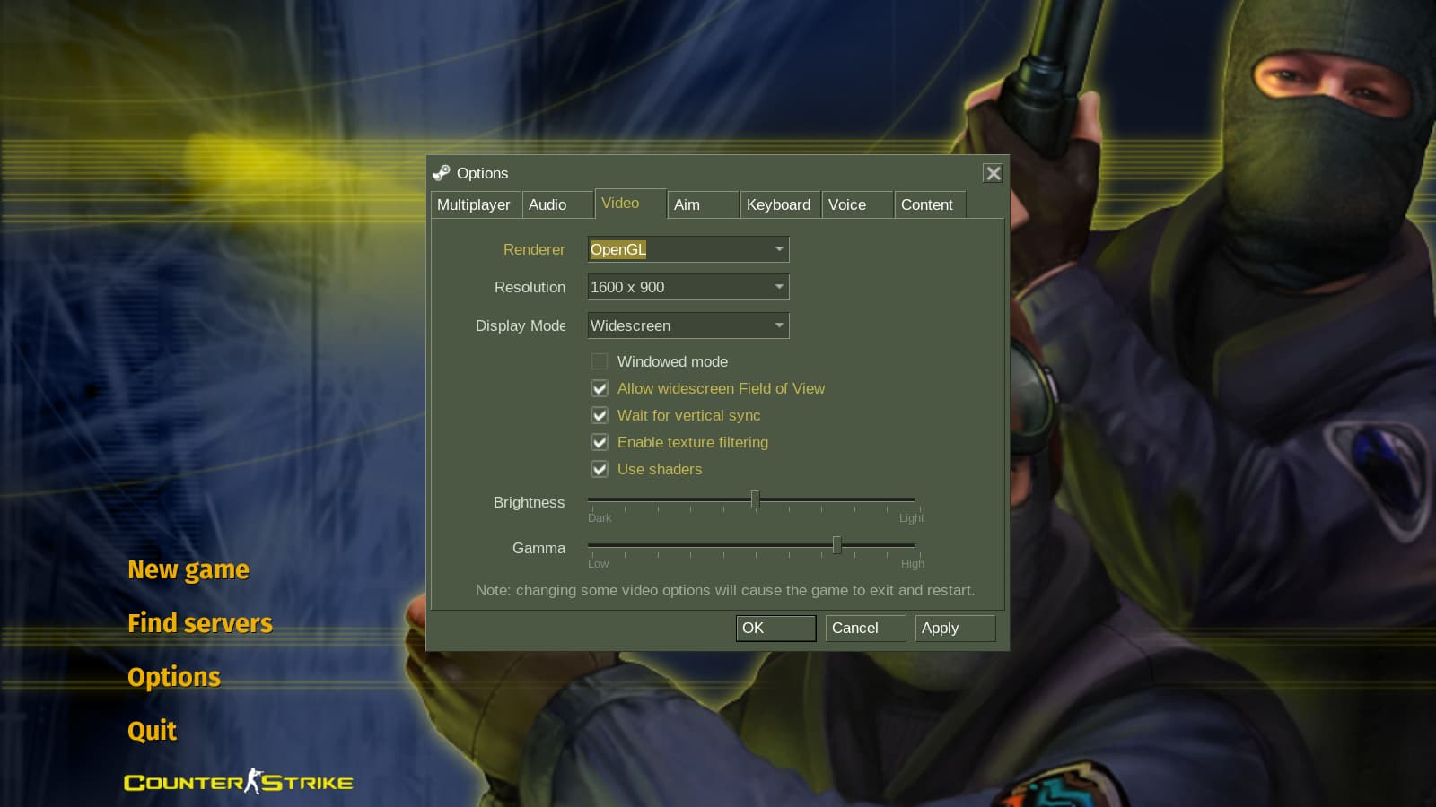Click Cancel to discard changes

(865, 628)
